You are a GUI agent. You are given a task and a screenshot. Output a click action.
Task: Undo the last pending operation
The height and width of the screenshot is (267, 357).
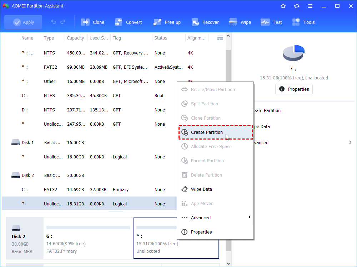(x=54, y=22)
